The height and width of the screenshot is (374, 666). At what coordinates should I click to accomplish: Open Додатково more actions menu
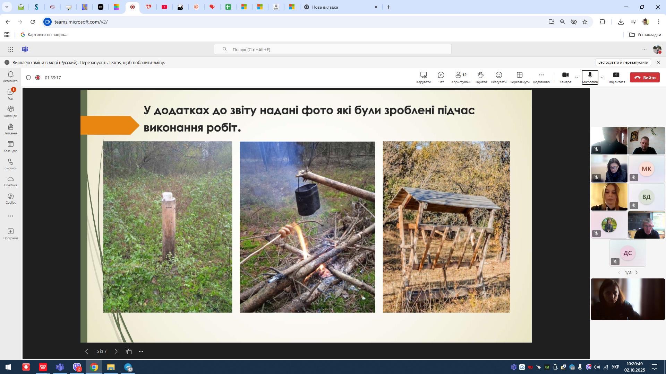pos(541,77)
